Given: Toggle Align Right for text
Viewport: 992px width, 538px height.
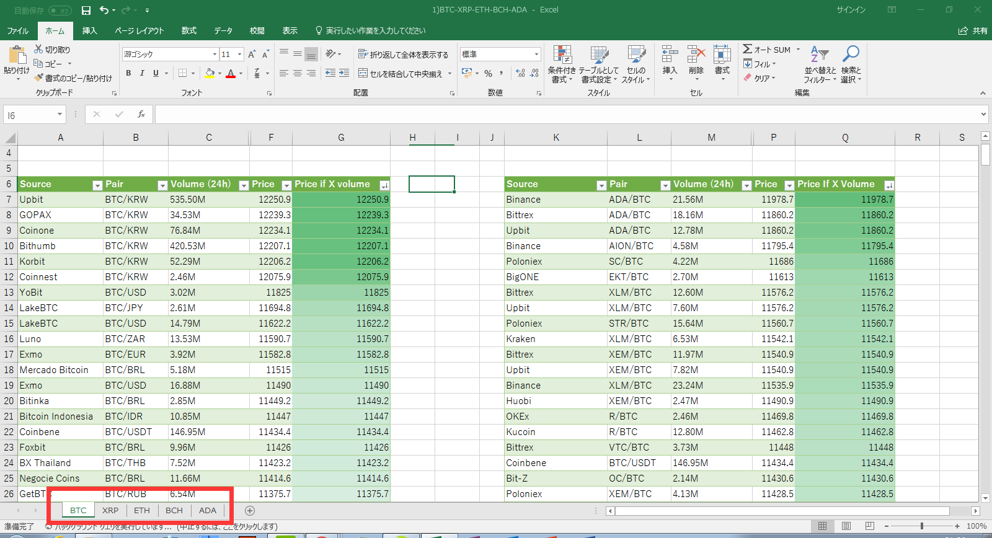Looking at the screenshot, I should coord(311,73).
